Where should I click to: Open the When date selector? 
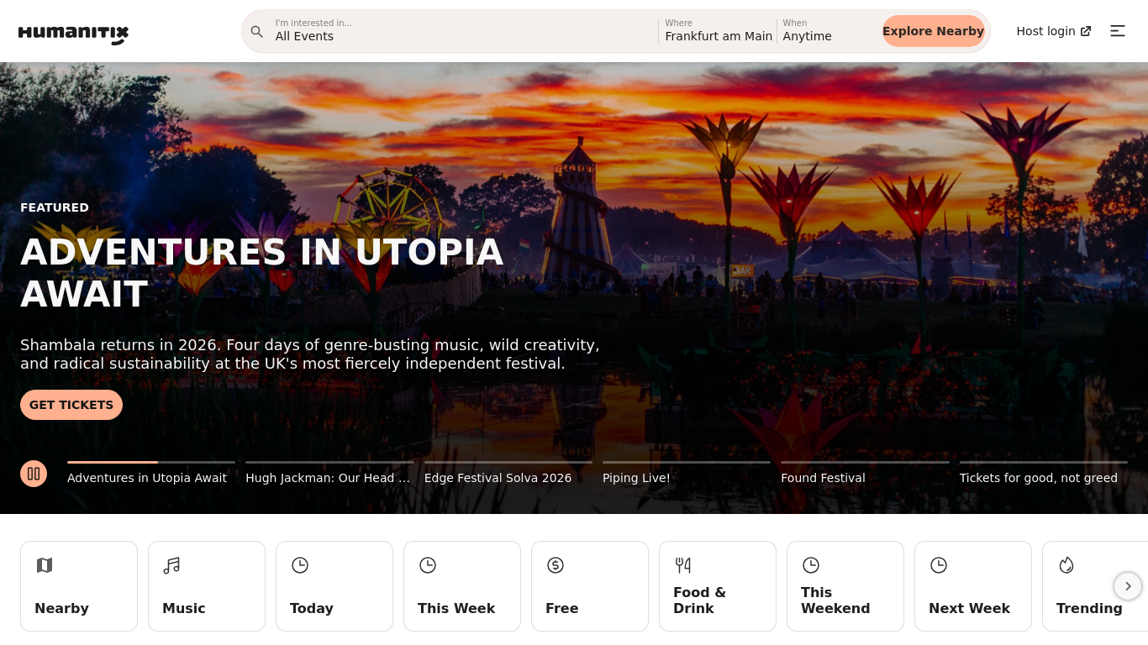click(827, 31)
